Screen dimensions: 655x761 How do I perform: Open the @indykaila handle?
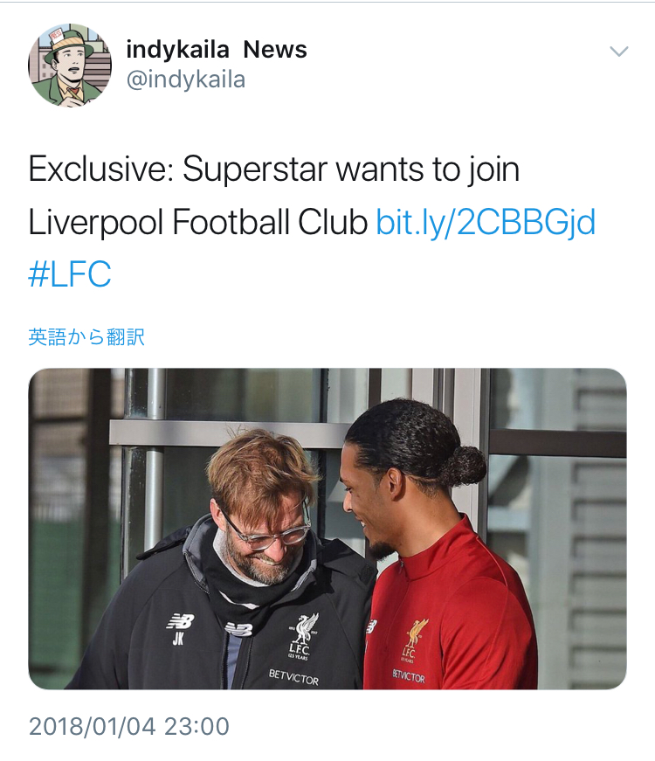point(186,80)
